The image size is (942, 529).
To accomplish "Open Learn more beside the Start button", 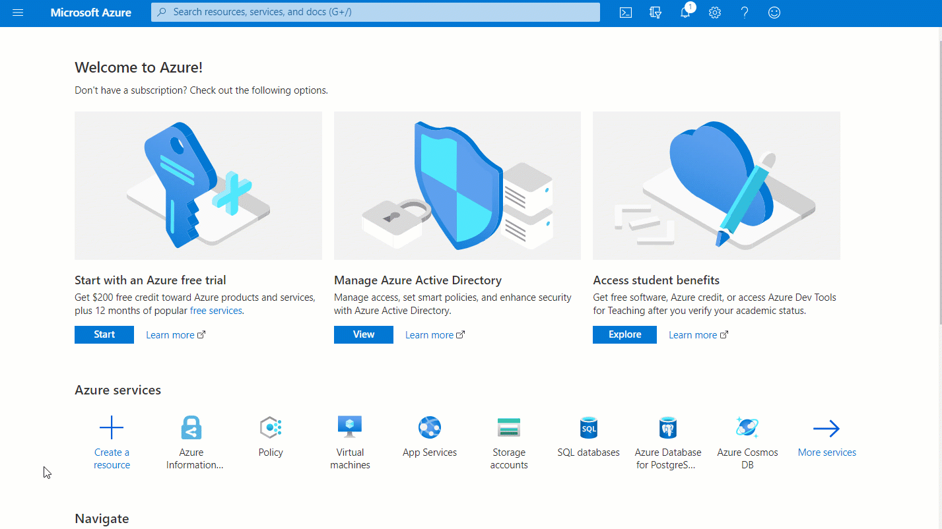I will [x=176, y=335].
